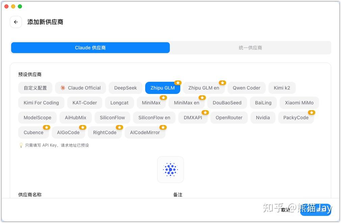The height and width of the screenshot is (223, 341).
Task: Select the RightCode preset
Action: [x=105, y=132]
